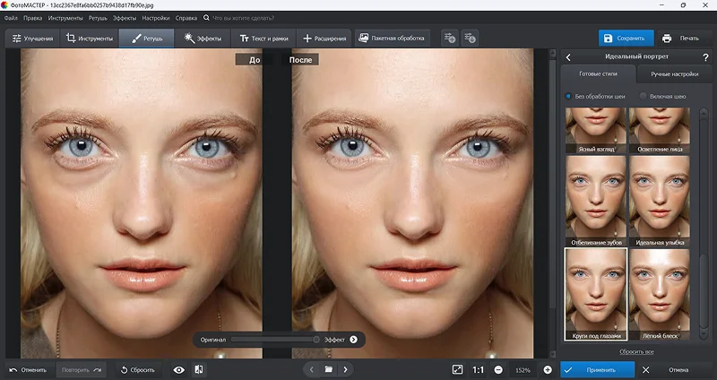The width and height of the screenshot is (717, 380).
Task: Choose the Осветление лица style thumbnail
Action: pyautogui.click(x=660, y=130)
